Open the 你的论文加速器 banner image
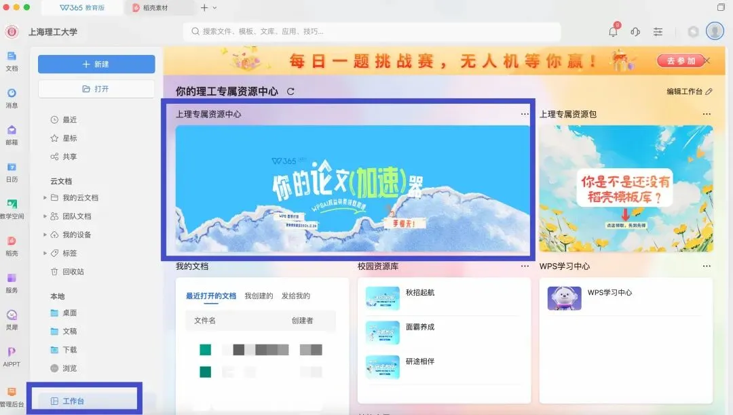 (x=352, y=189)
